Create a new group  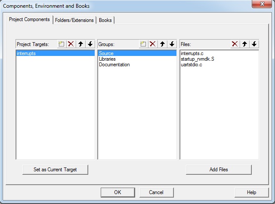click(143, 44)
